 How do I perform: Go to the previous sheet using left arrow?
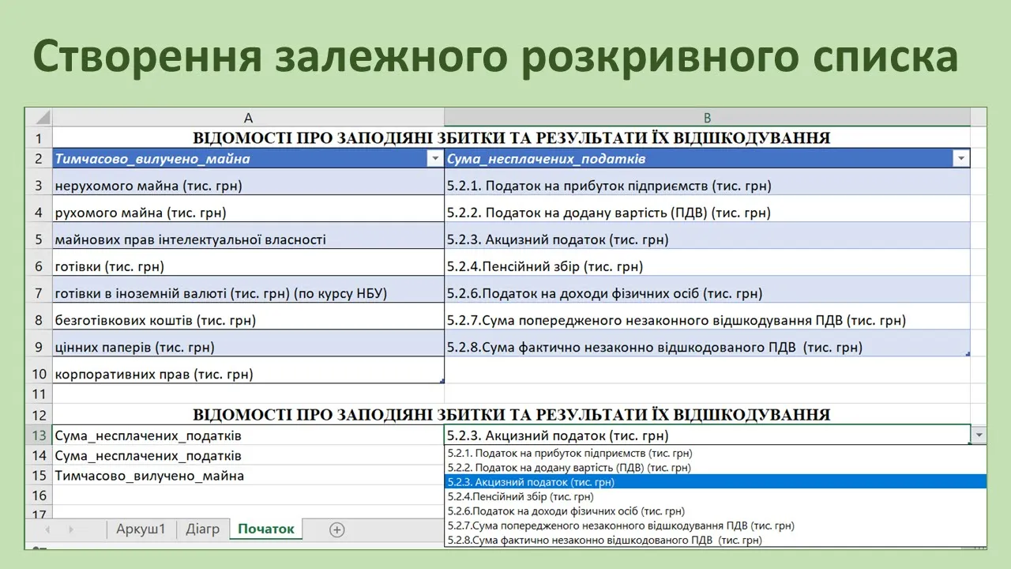coord(48,529)
